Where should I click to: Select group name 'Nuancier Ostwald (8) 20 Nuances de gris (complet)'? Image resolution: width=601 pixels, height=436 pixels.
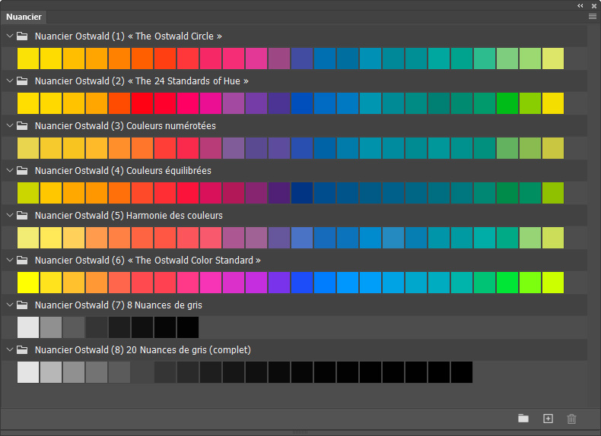point(143,349)
